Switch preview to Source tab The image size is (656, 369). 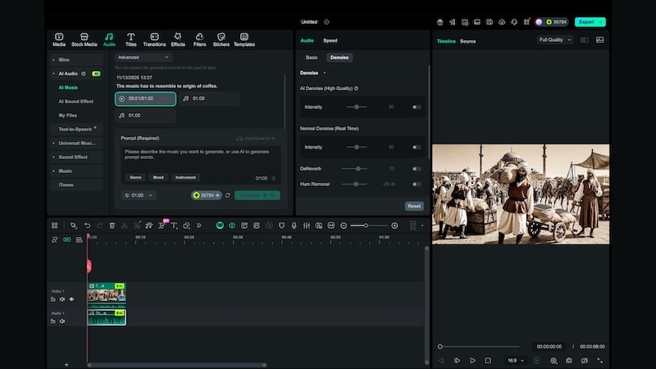(x=467, y=42)
